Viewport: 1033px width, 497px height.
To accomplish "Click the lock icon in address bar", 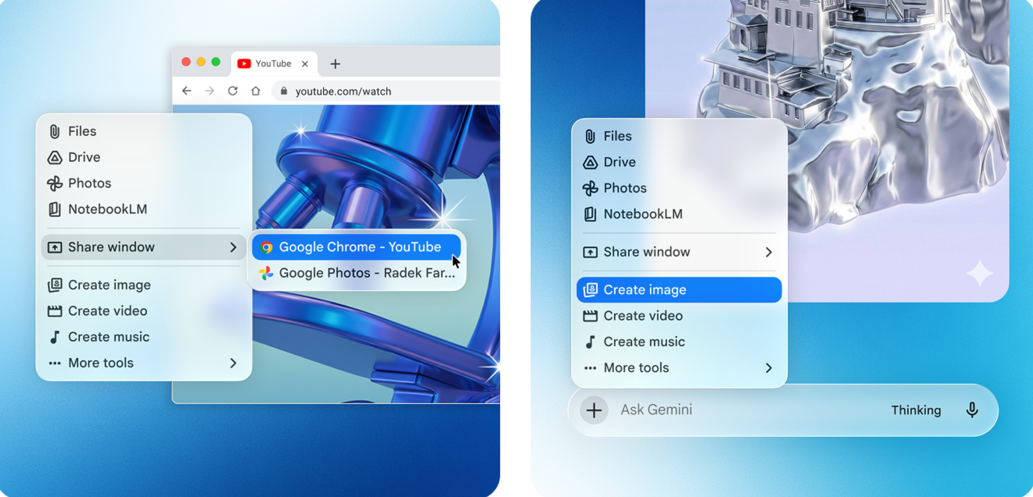I will [284, 91].
